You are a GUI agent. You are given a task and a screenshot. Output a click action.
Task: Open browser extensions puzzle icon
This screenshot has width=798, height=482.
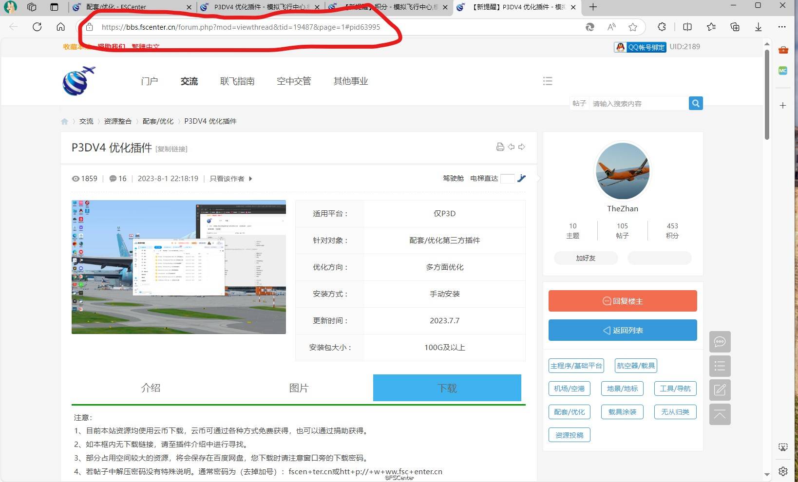click(662, 27)
